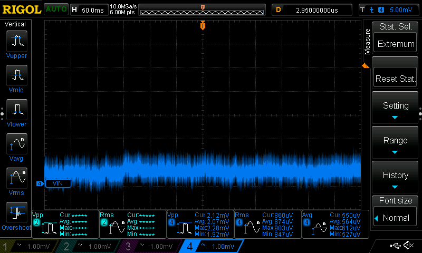Click the channel 4 ground marker
This screenshot has width=422, height=253.
tap(40, 183)
